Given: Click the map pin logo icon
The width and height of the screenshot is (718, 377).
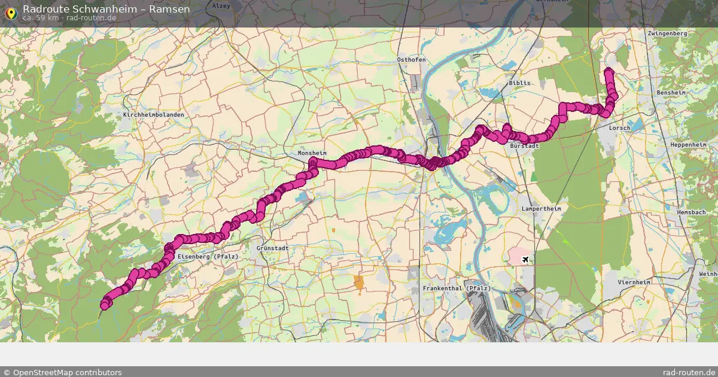Looking at the screenshot, I should [x=10, y=13].
